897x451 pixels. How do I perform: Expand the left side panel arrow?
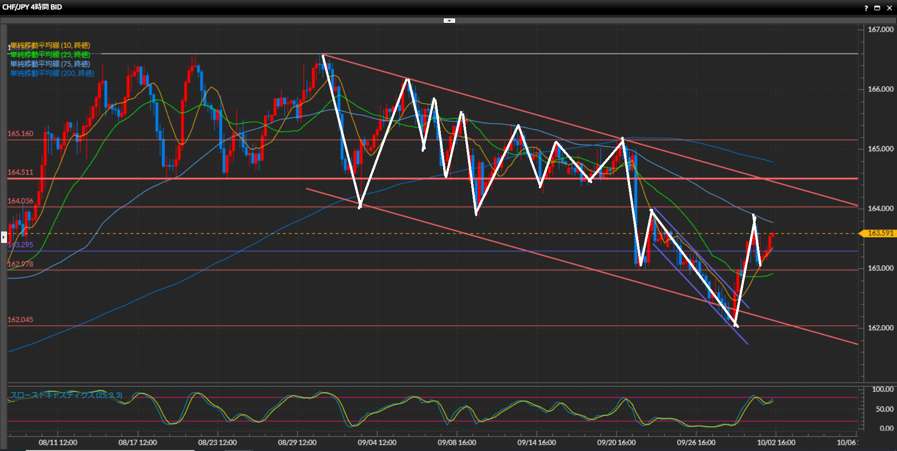pyautogui.click(x=4, y=237)
